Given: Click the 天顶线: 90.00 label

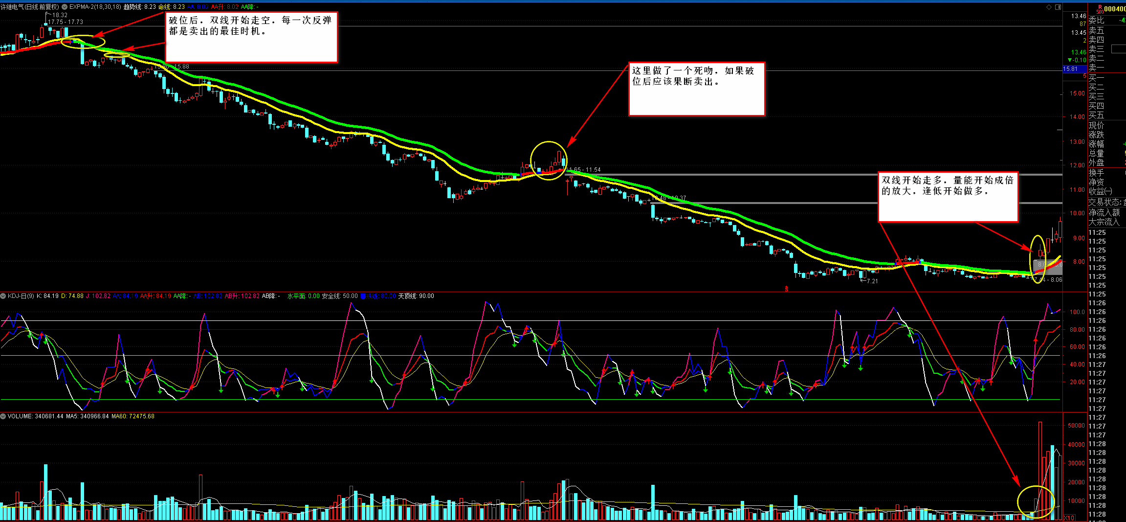Looking at the screenshot, I should point(416,296).
